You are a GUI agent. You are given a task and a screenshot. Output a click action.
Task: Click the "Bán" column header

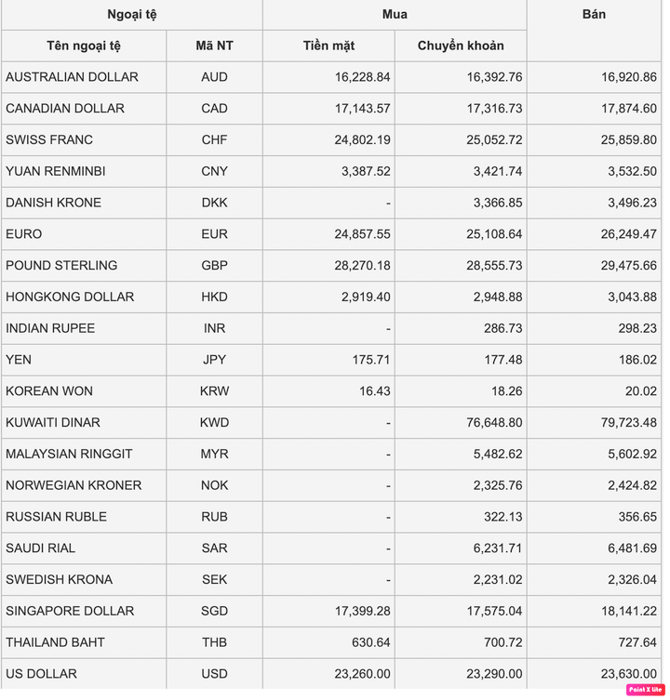point(594,15)
